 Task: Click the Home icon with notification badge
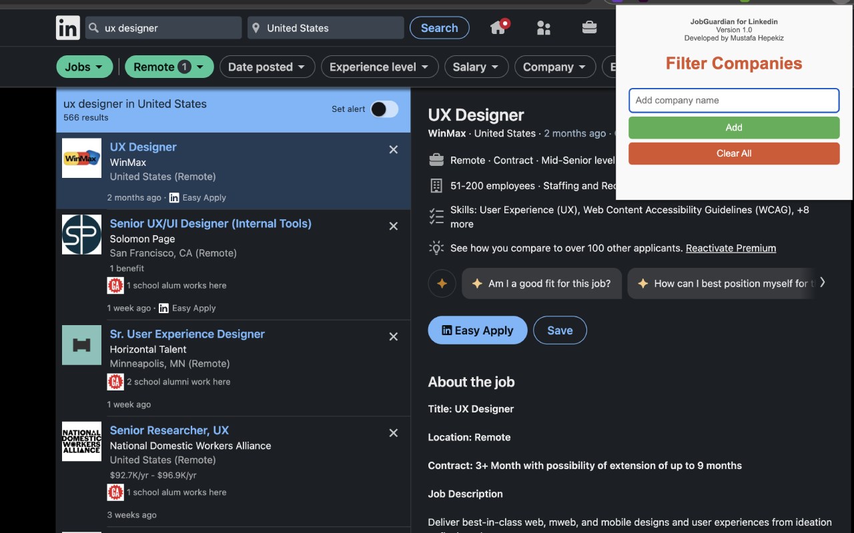pyautogui.click(x=499, y=27)
